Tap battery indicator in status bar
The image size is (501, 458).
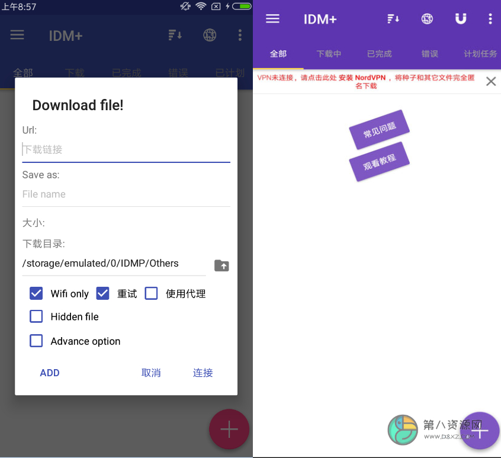pyautogui.click(x=242, y=6)
